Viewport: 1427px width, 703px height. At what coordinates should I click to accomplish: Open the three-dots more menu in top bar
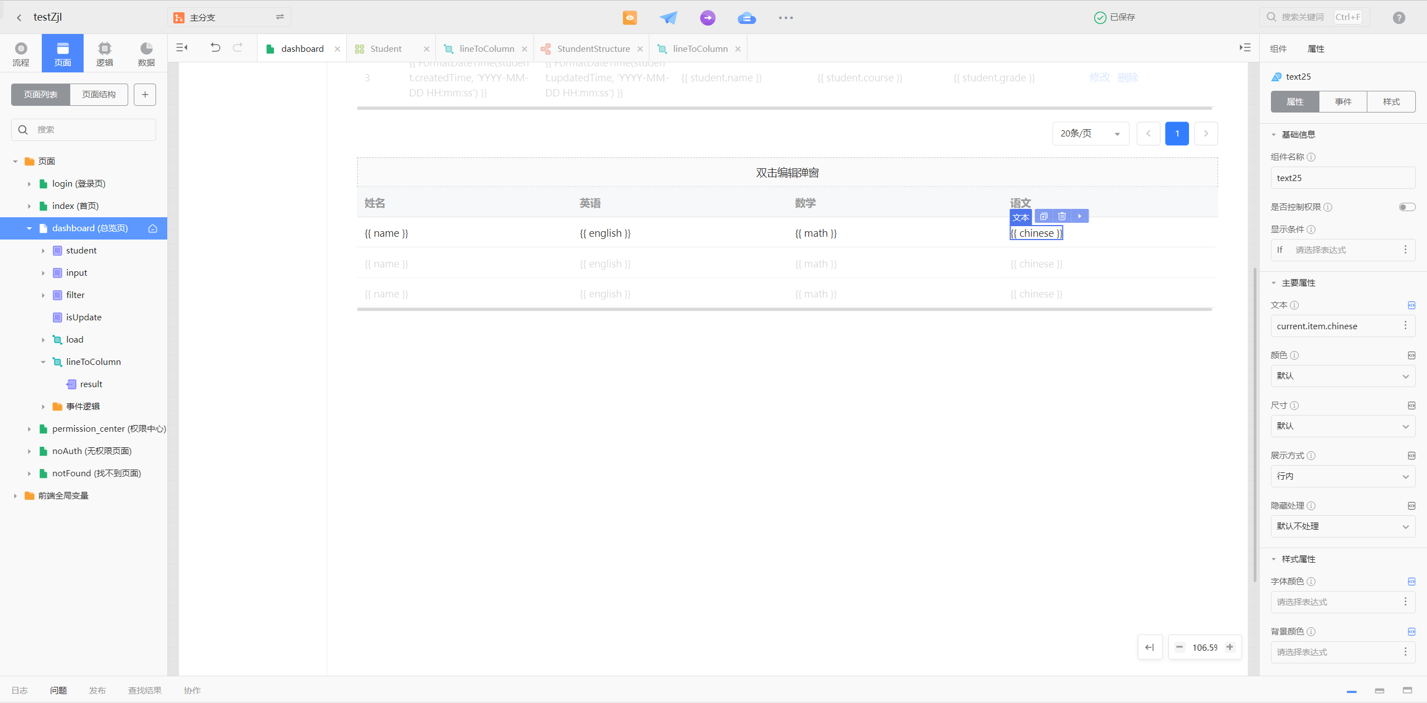coord(786,18)
